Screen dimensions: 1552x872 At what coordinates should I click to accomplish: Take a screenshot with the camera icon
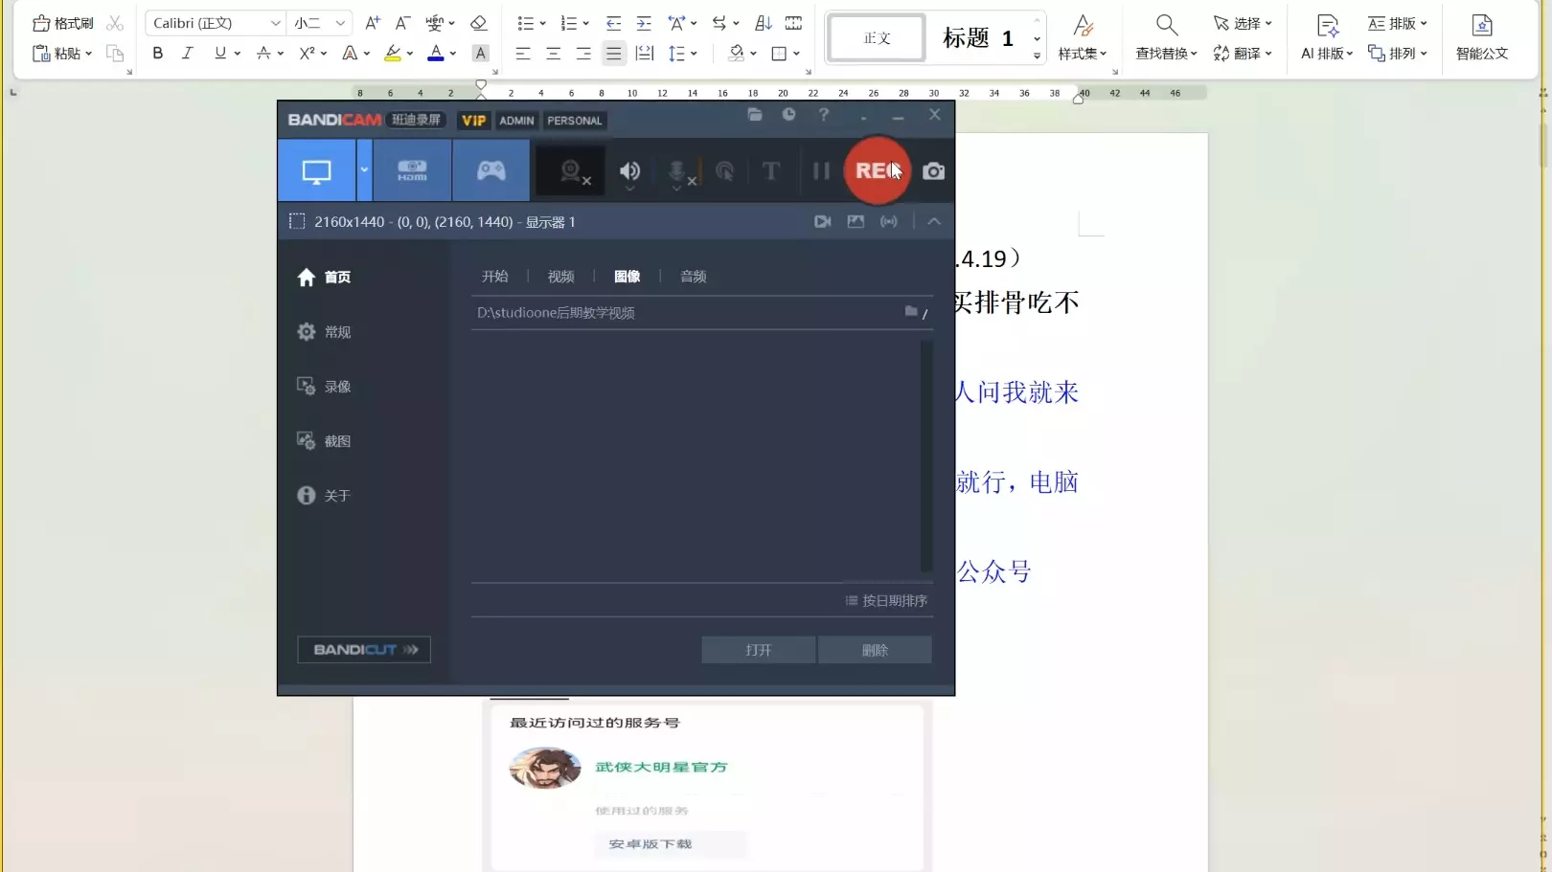933,171
